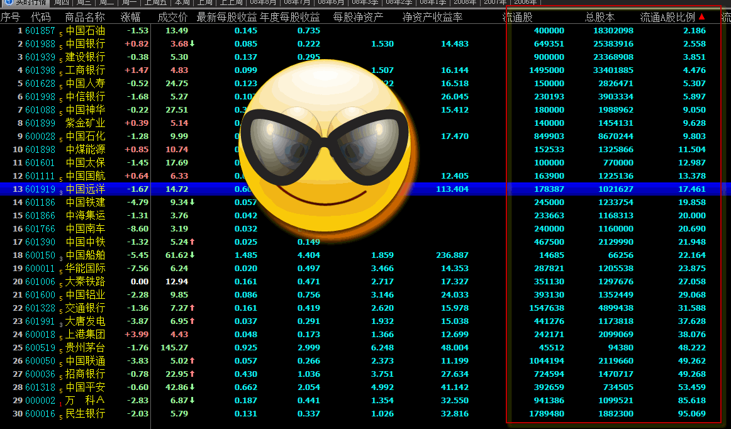Select the 中国联通 stock row
731x429 pixels.
pos(365,361)
